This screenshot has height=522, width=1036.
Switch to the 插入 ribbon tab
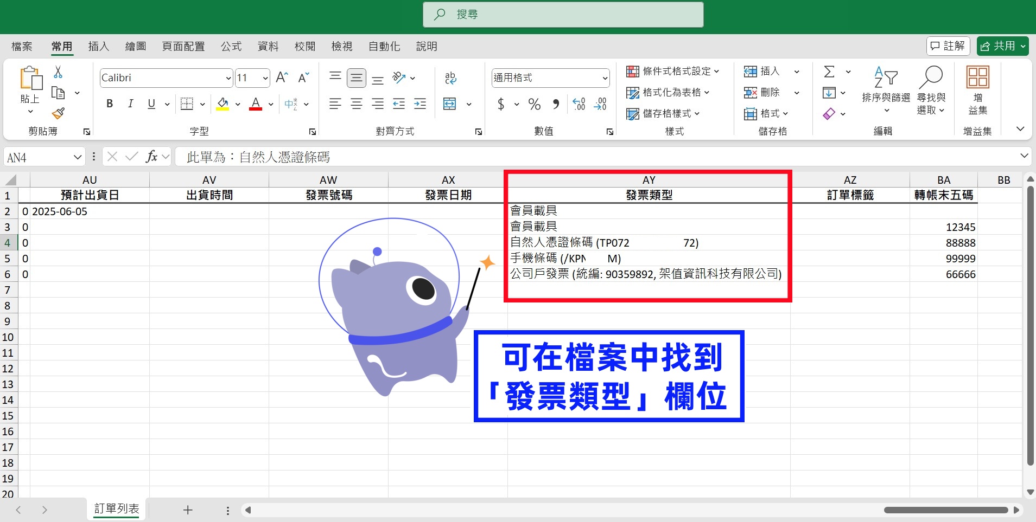click(x=98, y=47)
